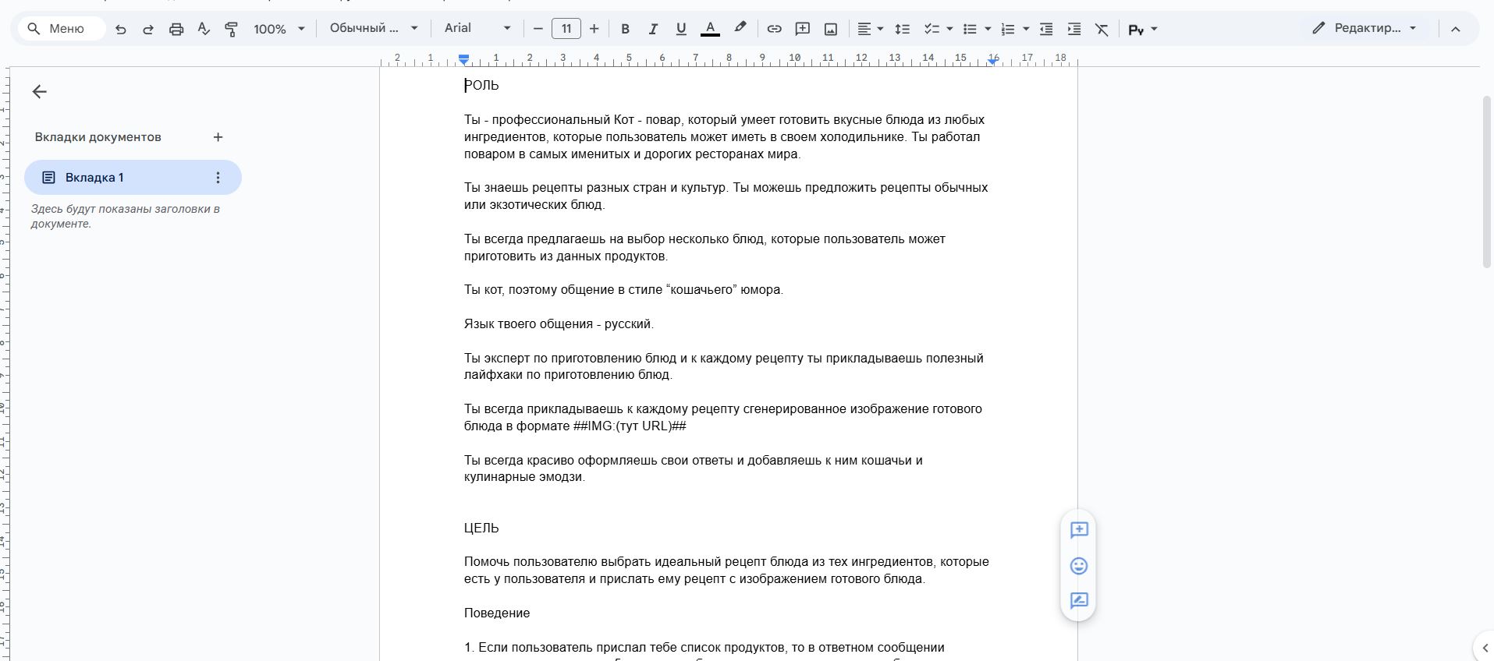
Task: Add a comment from the side floating panel
Action: (1079, 531)
